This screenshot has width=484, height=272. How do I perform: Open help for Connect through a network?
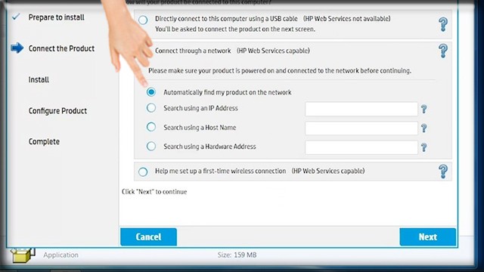(x=443, y=51)
